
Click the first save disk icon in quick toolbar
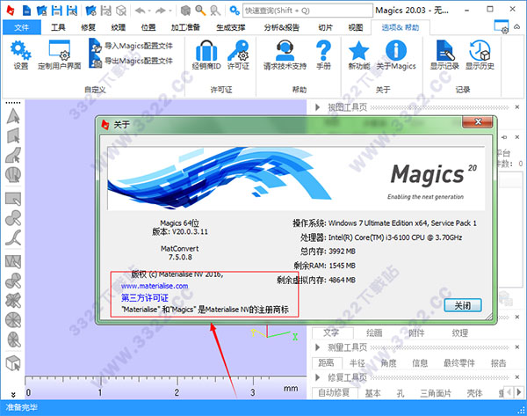click(x=56, y=10)
